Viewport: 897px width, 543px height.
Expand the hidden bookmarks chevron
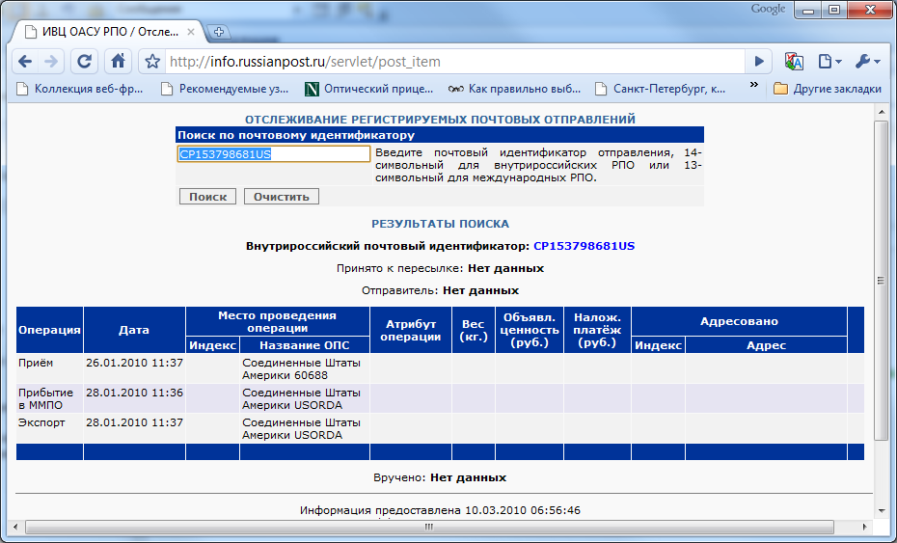pos(755,89)
